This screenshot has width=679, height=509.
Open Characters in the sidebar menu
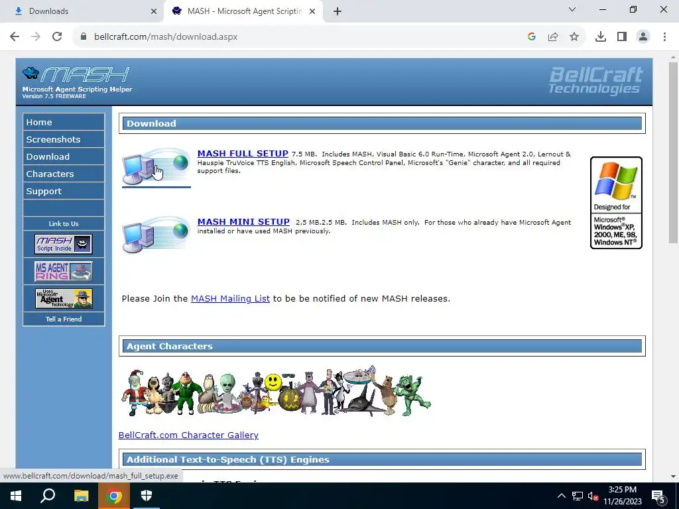[64, 174]
